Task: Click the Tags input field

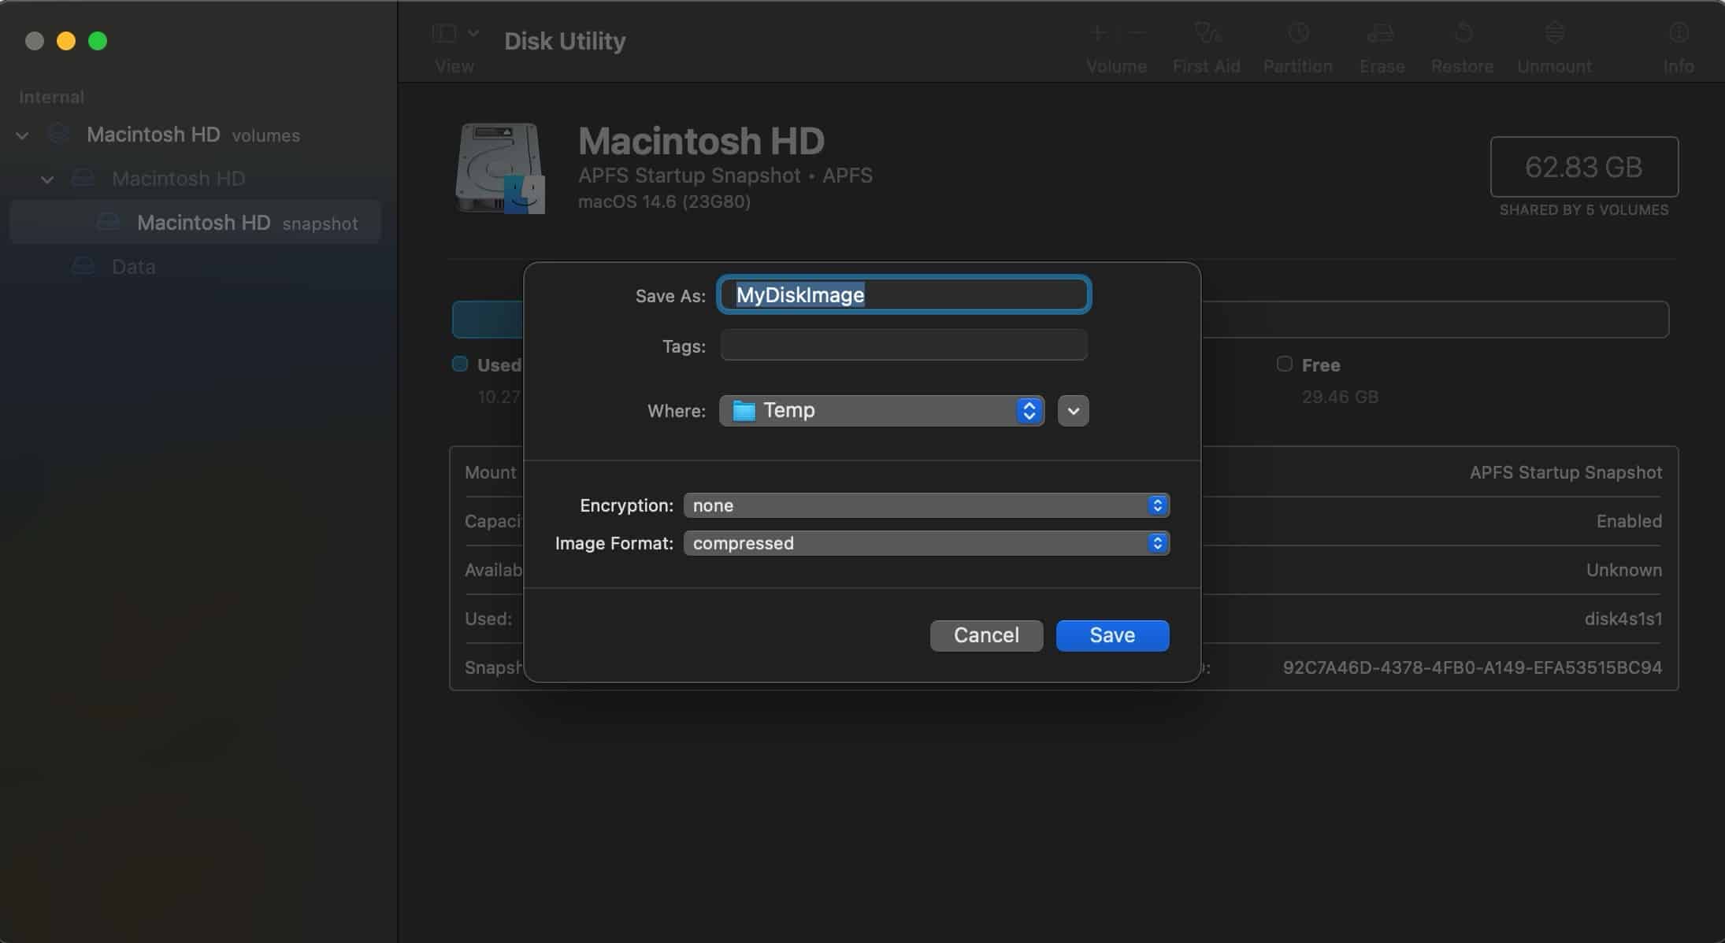Action: pyautogui.click(x=903, y=346)
